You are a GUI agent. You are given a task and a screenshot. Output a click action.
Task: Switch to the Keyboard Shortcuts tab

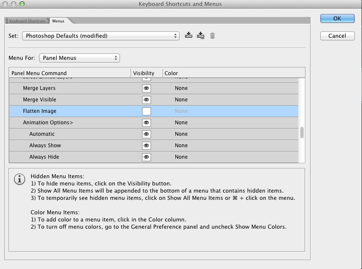pos(27,21)
